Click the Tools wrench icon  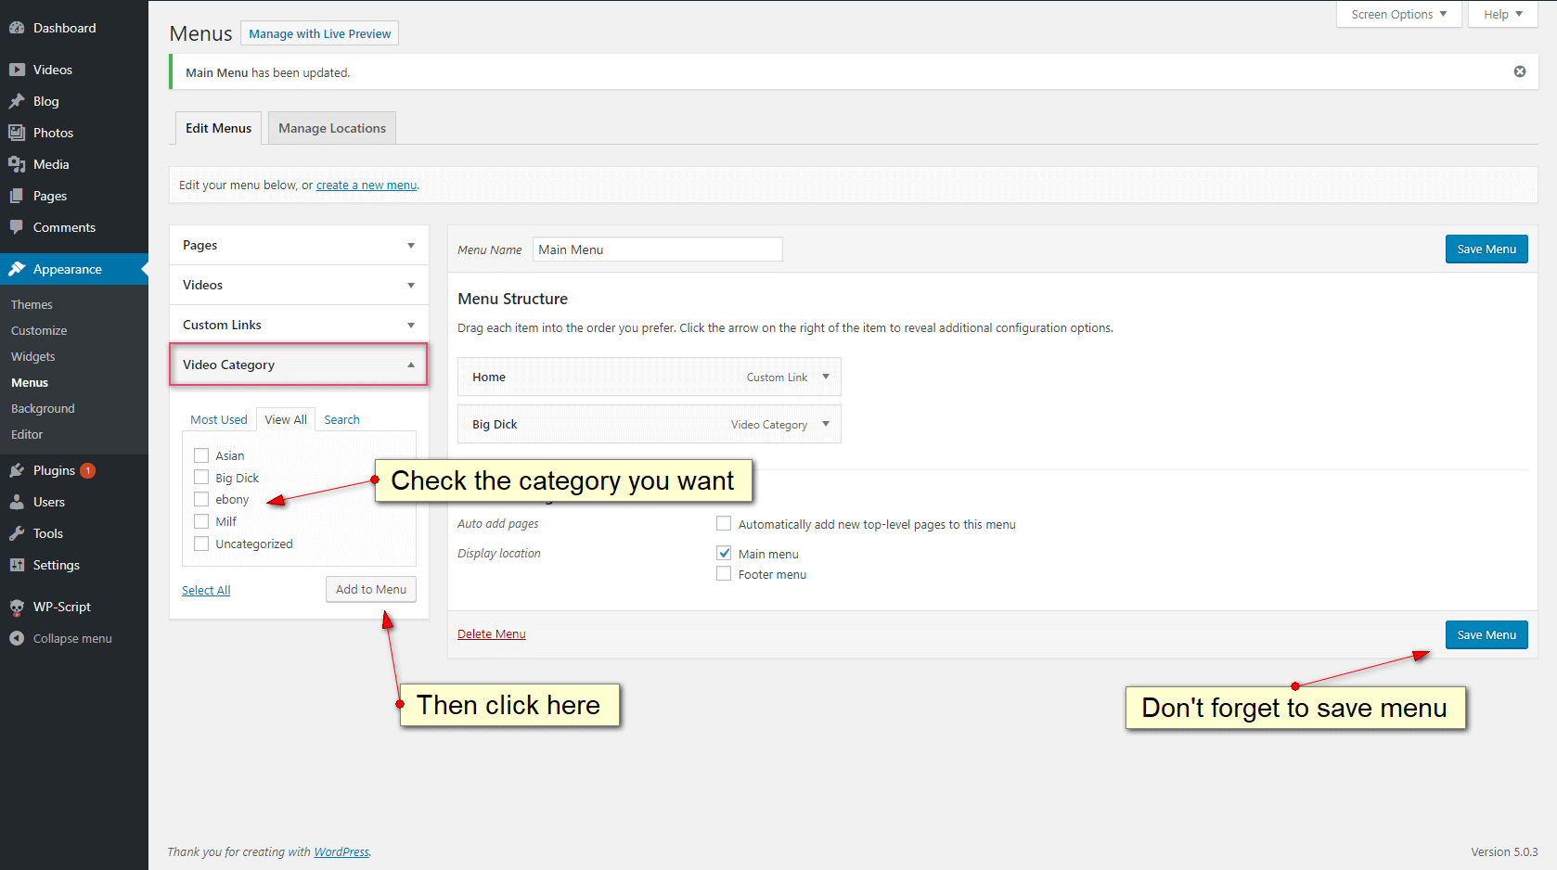[17, 533]
